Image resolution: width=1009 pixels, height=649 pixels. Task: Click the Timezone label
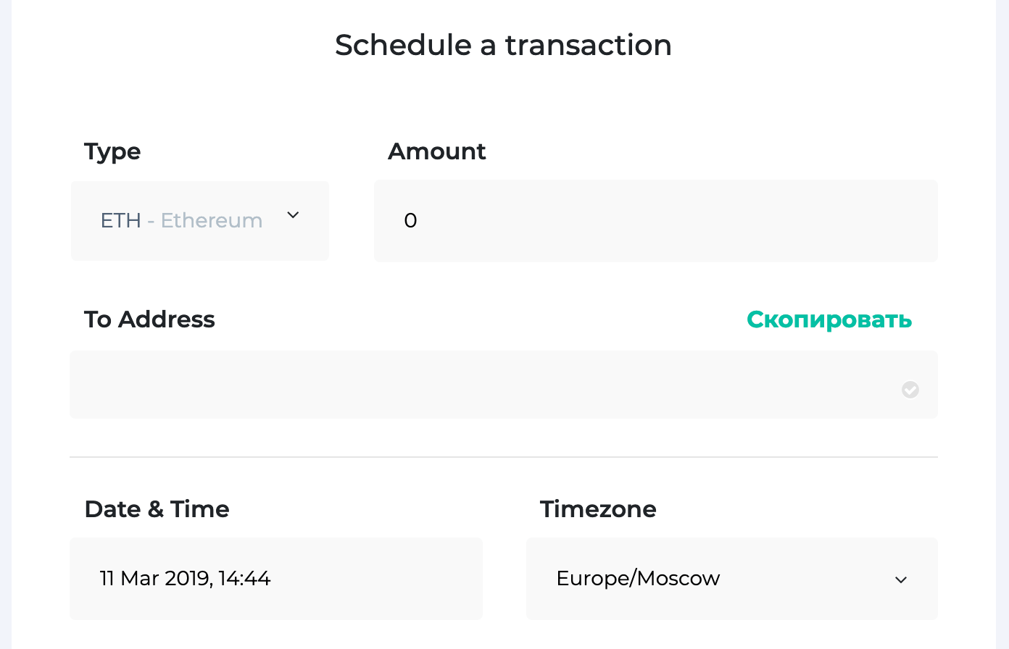(x=598, y=509)
